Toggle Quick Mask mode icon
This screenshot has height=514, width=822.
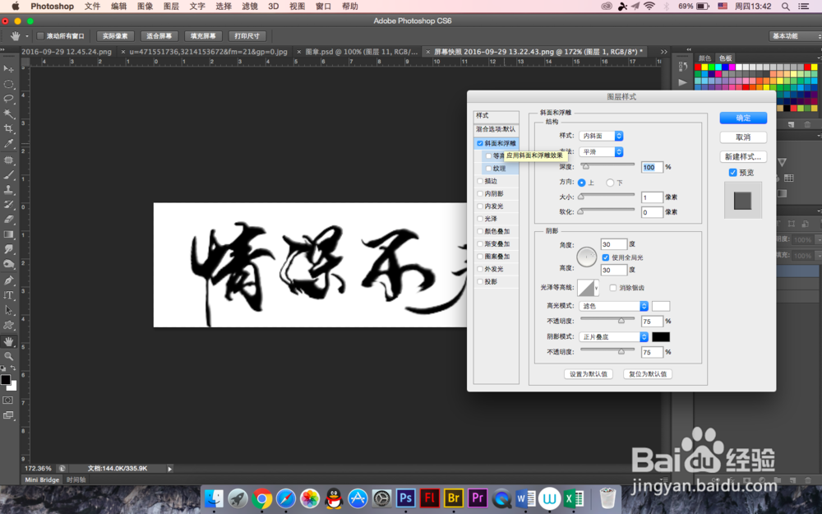click(8, 401)
